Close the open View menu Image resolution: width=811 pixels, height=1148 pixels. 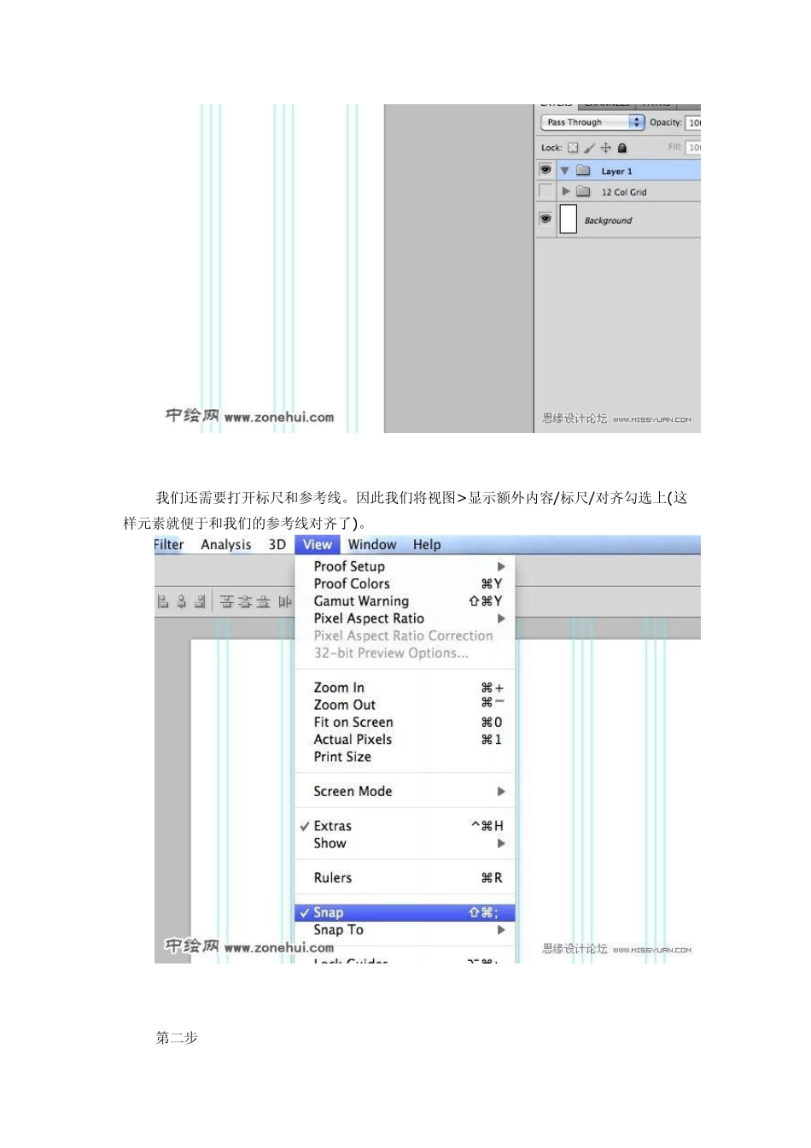point(318,545)
